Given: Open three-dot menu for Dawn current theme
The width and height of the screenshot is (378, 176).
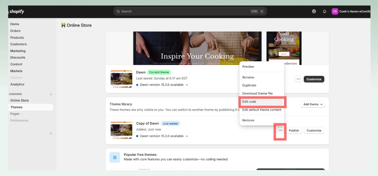Looking at the screenshot, I should [299, 79].
